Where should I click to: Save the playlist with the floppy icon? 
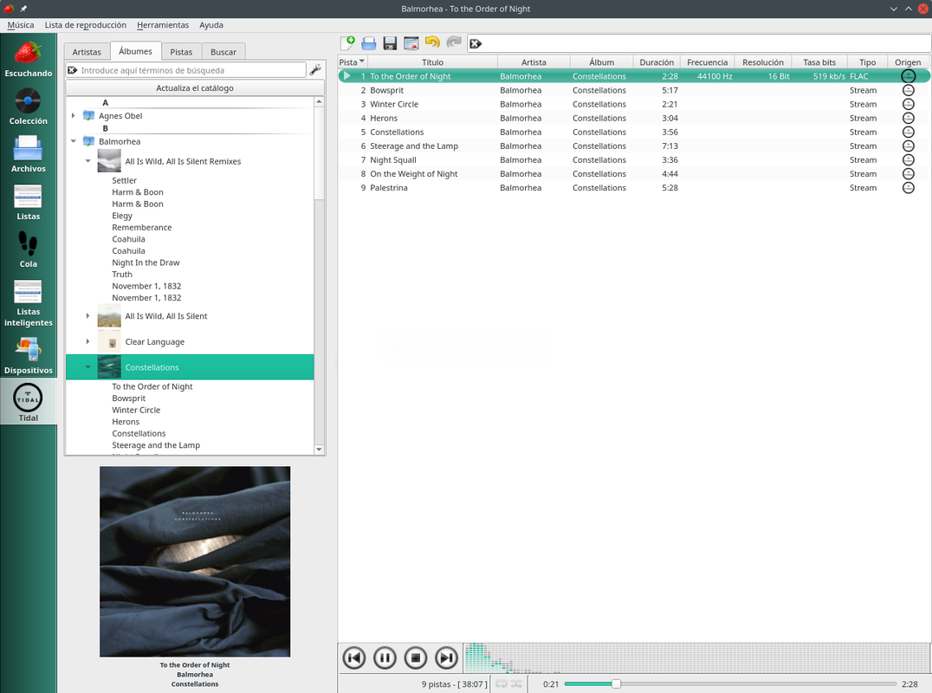390,42
